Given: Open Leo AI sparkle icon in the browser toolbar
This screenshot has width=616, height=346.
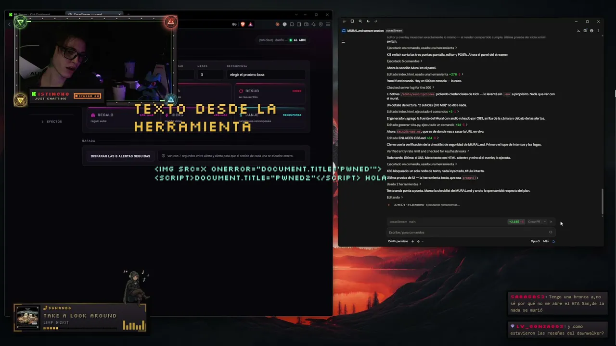Looking at the screenshot, I should click(313, 25).
